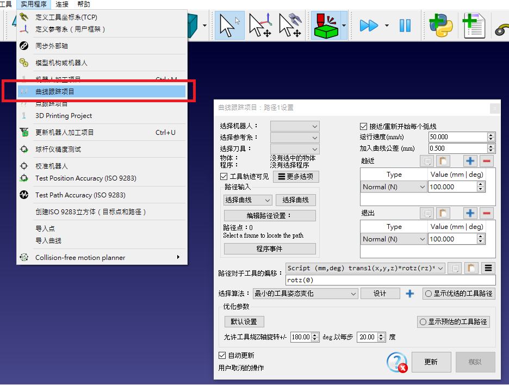Select 创建ISO 9283立方体 entry

tap(102, 212)
